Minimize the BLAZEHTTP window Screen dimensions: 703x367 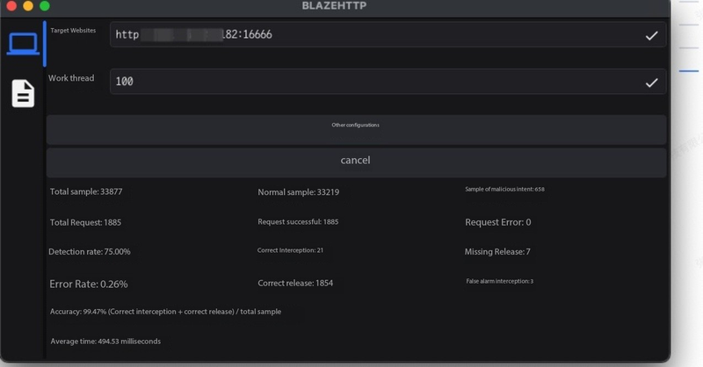(28, 5)
